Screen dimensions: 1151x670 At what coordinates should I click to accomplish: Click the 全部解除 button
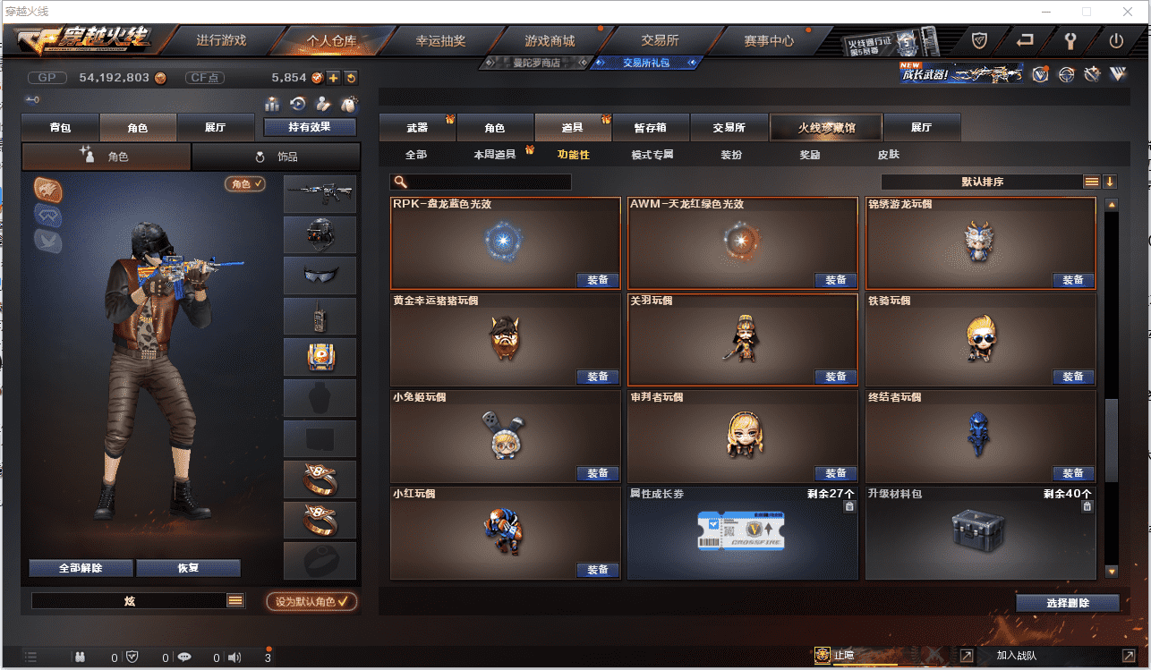pyautogui.click(x=81, y=568)
